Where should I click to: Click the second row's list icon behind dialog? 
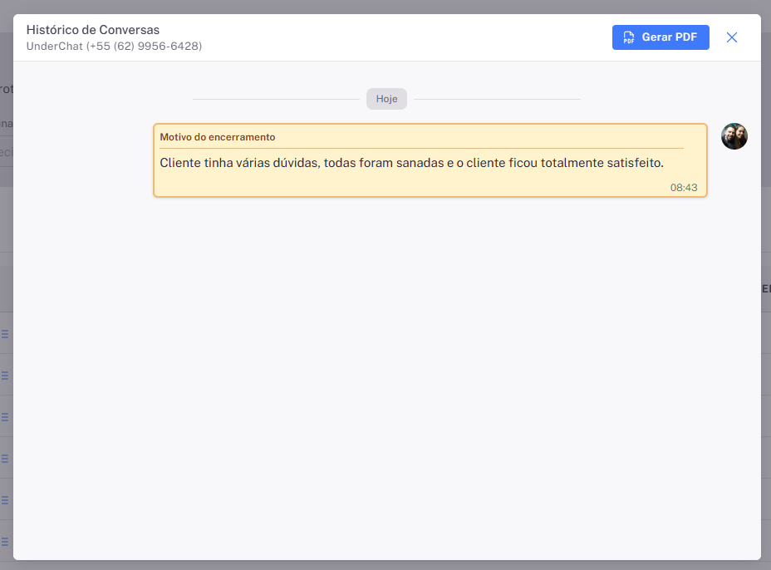click(x=5, y=376)
